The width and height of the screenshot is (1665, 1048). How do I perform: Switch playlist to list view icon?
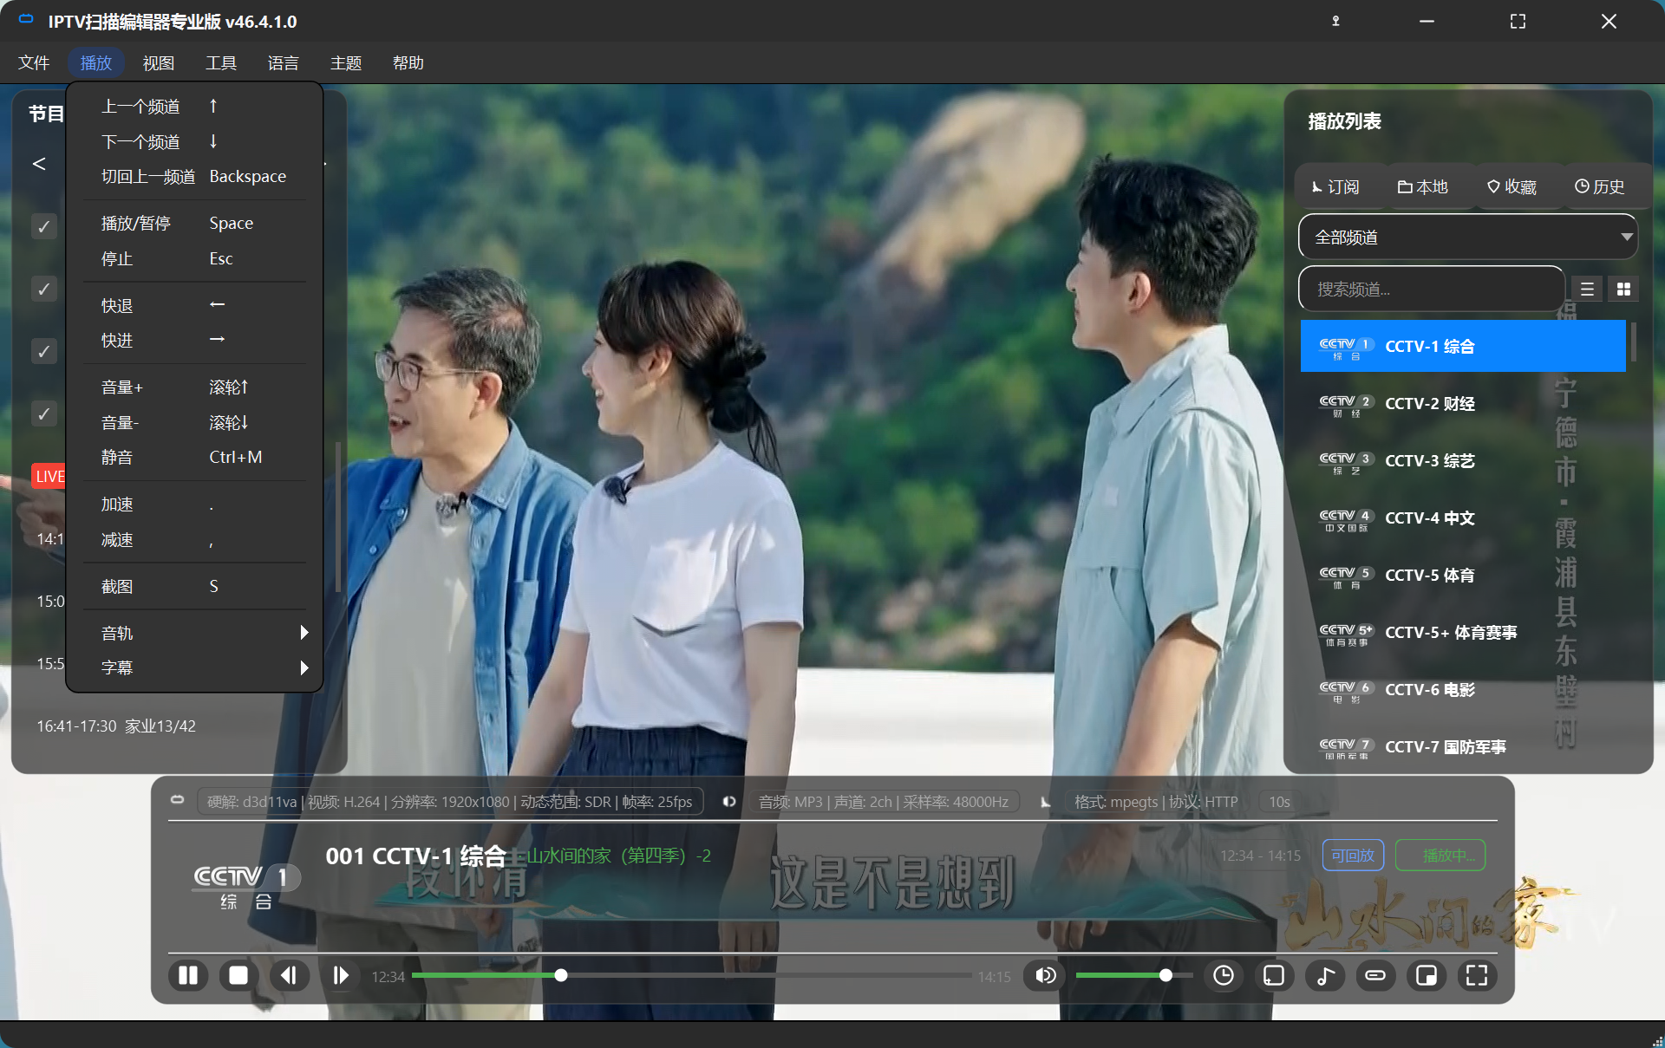tap(1587, 290)
